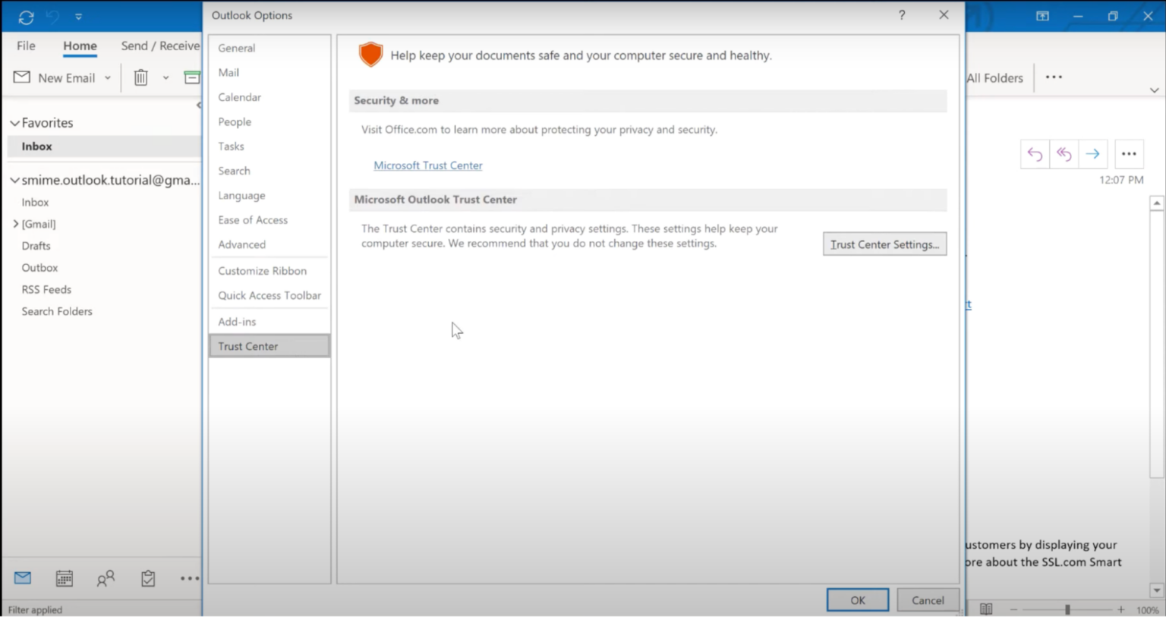Viewport: 1166px width, 617px height.
Task: Switch to the Send / Receive ribbon tab
Action: pos(159,46)
